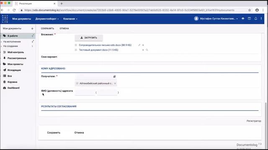Viewport: 268px width, 150px height.
Task: Click the plus icon beside Мои документы
Action: pos(32,29)
